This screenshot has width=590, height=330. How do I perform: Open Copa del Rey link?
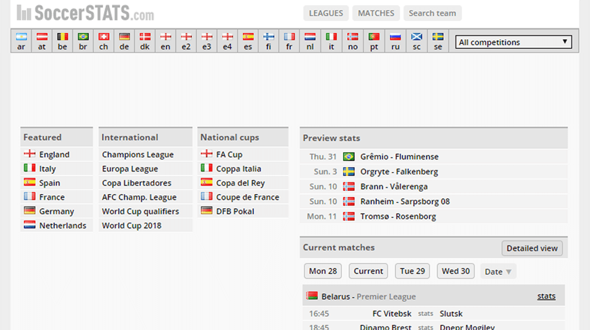241,183
